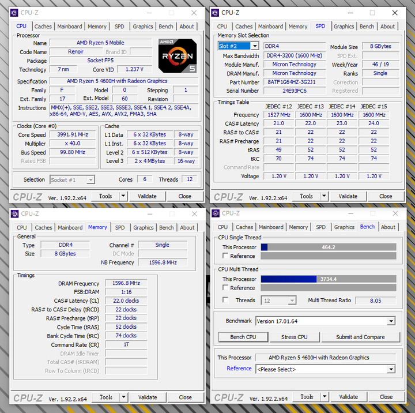Click the Threads 12 value in the CPU window
The height and width of the screenshot is (413, 415).
pos(190,179)
